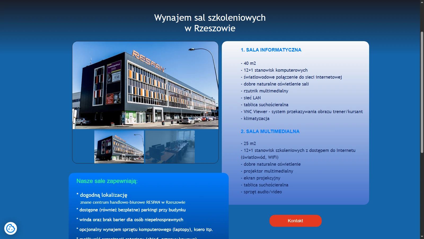Click the 'projektor multimedialny' line
Viewport: 424px width, 239px height.
click(x=267, y=171)
